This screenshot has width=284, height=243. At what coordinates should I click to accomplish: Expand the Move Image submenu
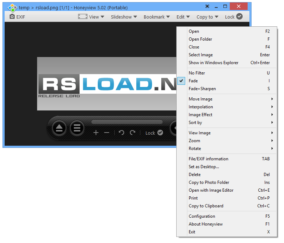(227, 99)
